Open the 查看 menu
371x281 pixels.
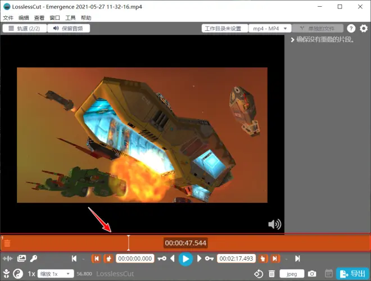click(x=39, y=18)
